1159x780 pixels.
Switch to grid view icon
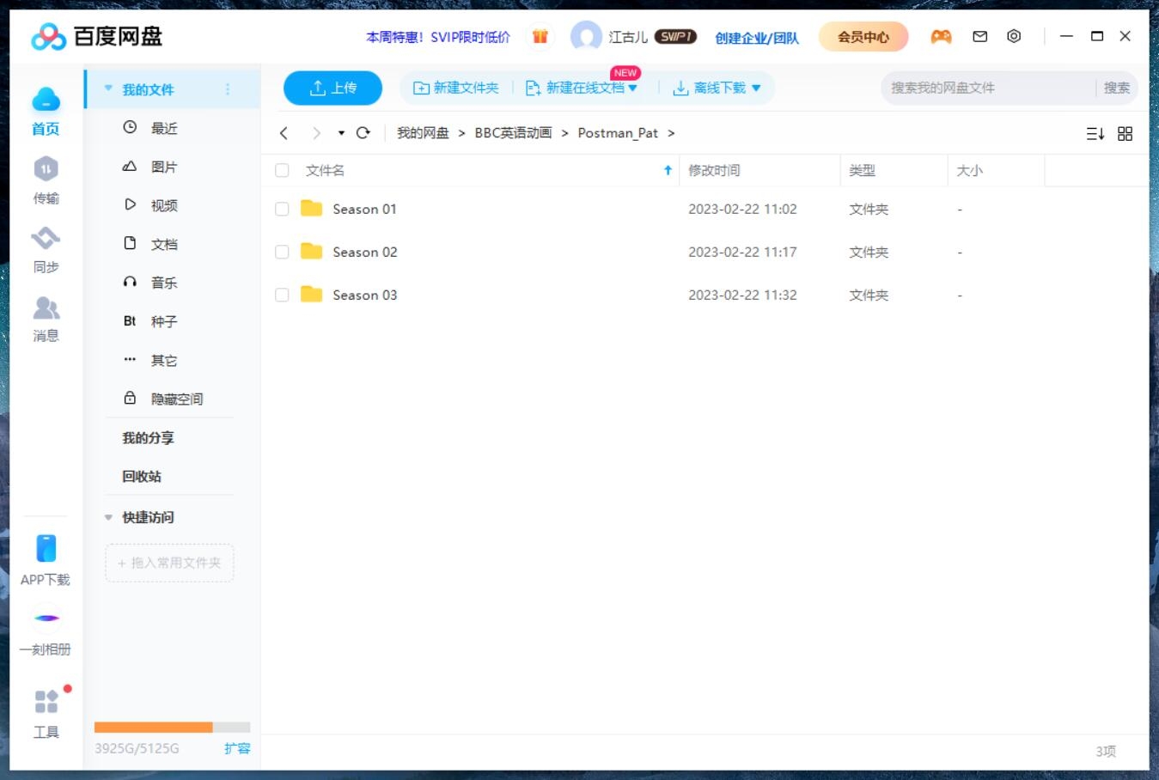[1125, 134]
